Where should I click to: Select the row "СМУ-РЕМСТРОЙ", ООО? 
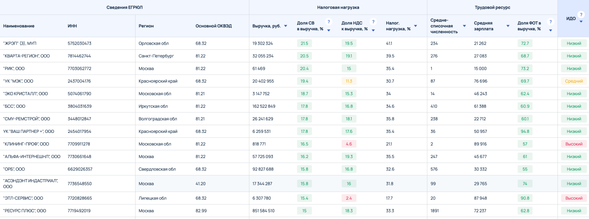(294, 119)
